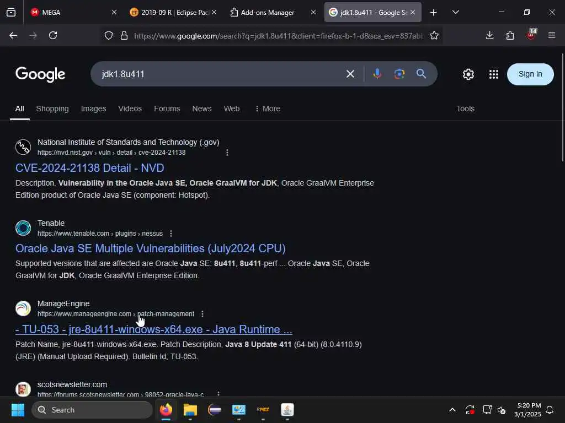
Task: Close the Add-ons Manager tab
Action: 313,12
